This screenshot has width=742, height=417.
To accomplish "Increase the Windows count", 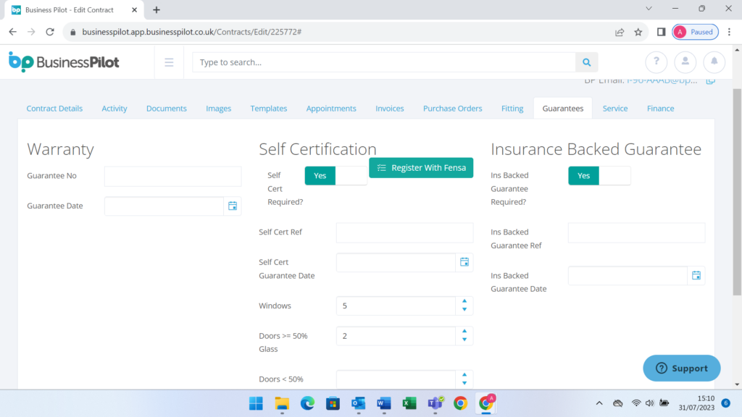I will click(x=464, y=301).
